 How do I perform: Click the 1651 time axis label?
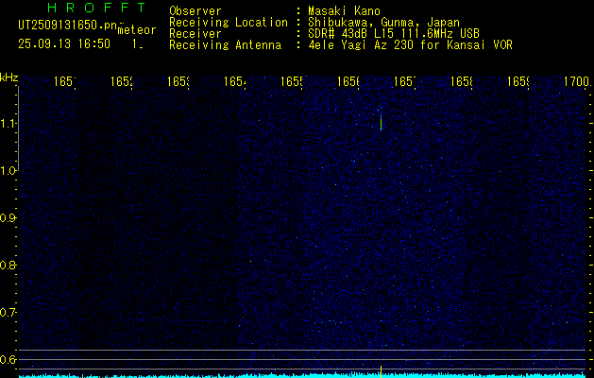click(x=65, y=82)
